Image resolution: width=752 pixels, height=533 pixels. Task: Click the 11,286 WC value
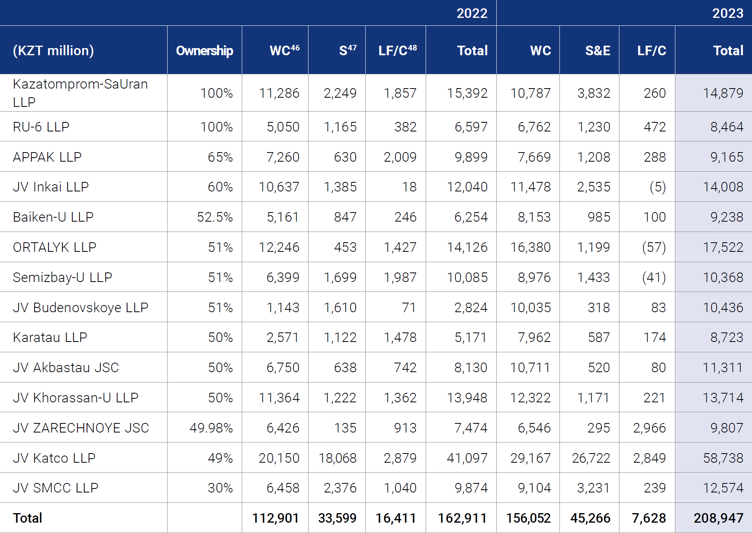point(279,93)
